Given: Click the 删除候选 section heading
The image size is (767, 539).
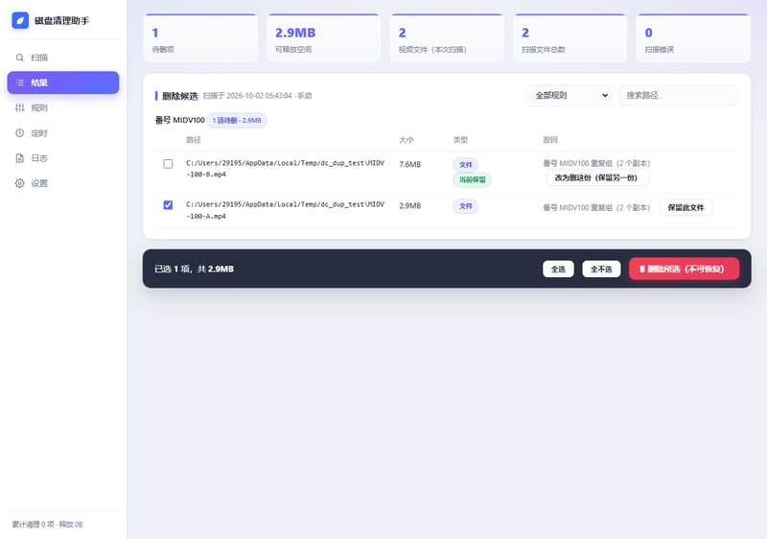Looking at the screenshot, I should click(180, 96).
